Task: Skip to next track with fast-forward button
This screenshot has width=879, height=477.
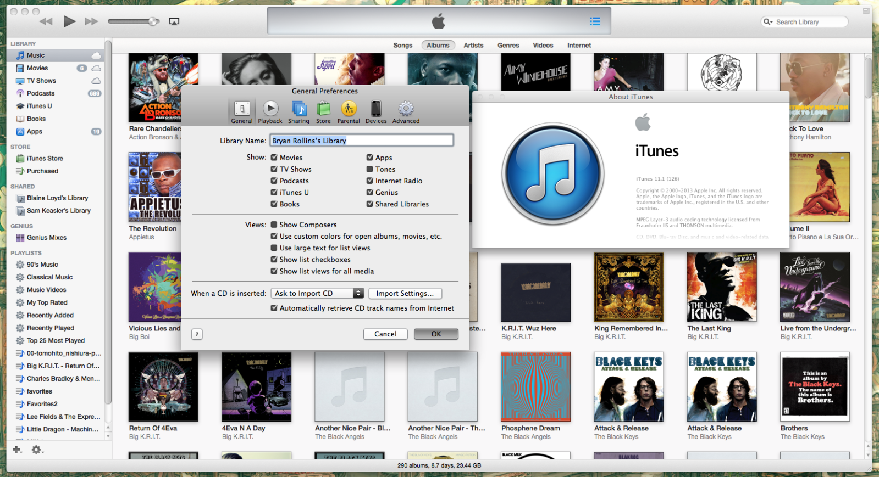Action: coord(91,21)
